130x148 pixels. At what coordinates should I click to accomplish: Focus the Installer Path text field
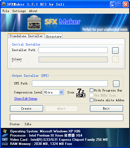[x=73, y=50]
